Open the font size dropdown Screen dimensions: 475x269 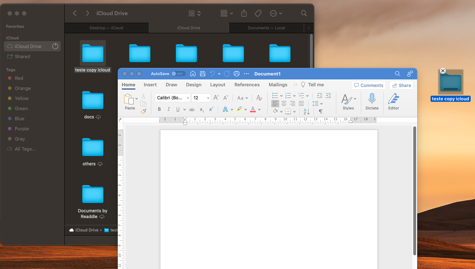[208, 98]
